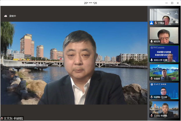Click the main speaker name label 王文东-科研院
Viewport: 181px width, 121px height.
tap(13, 118)
